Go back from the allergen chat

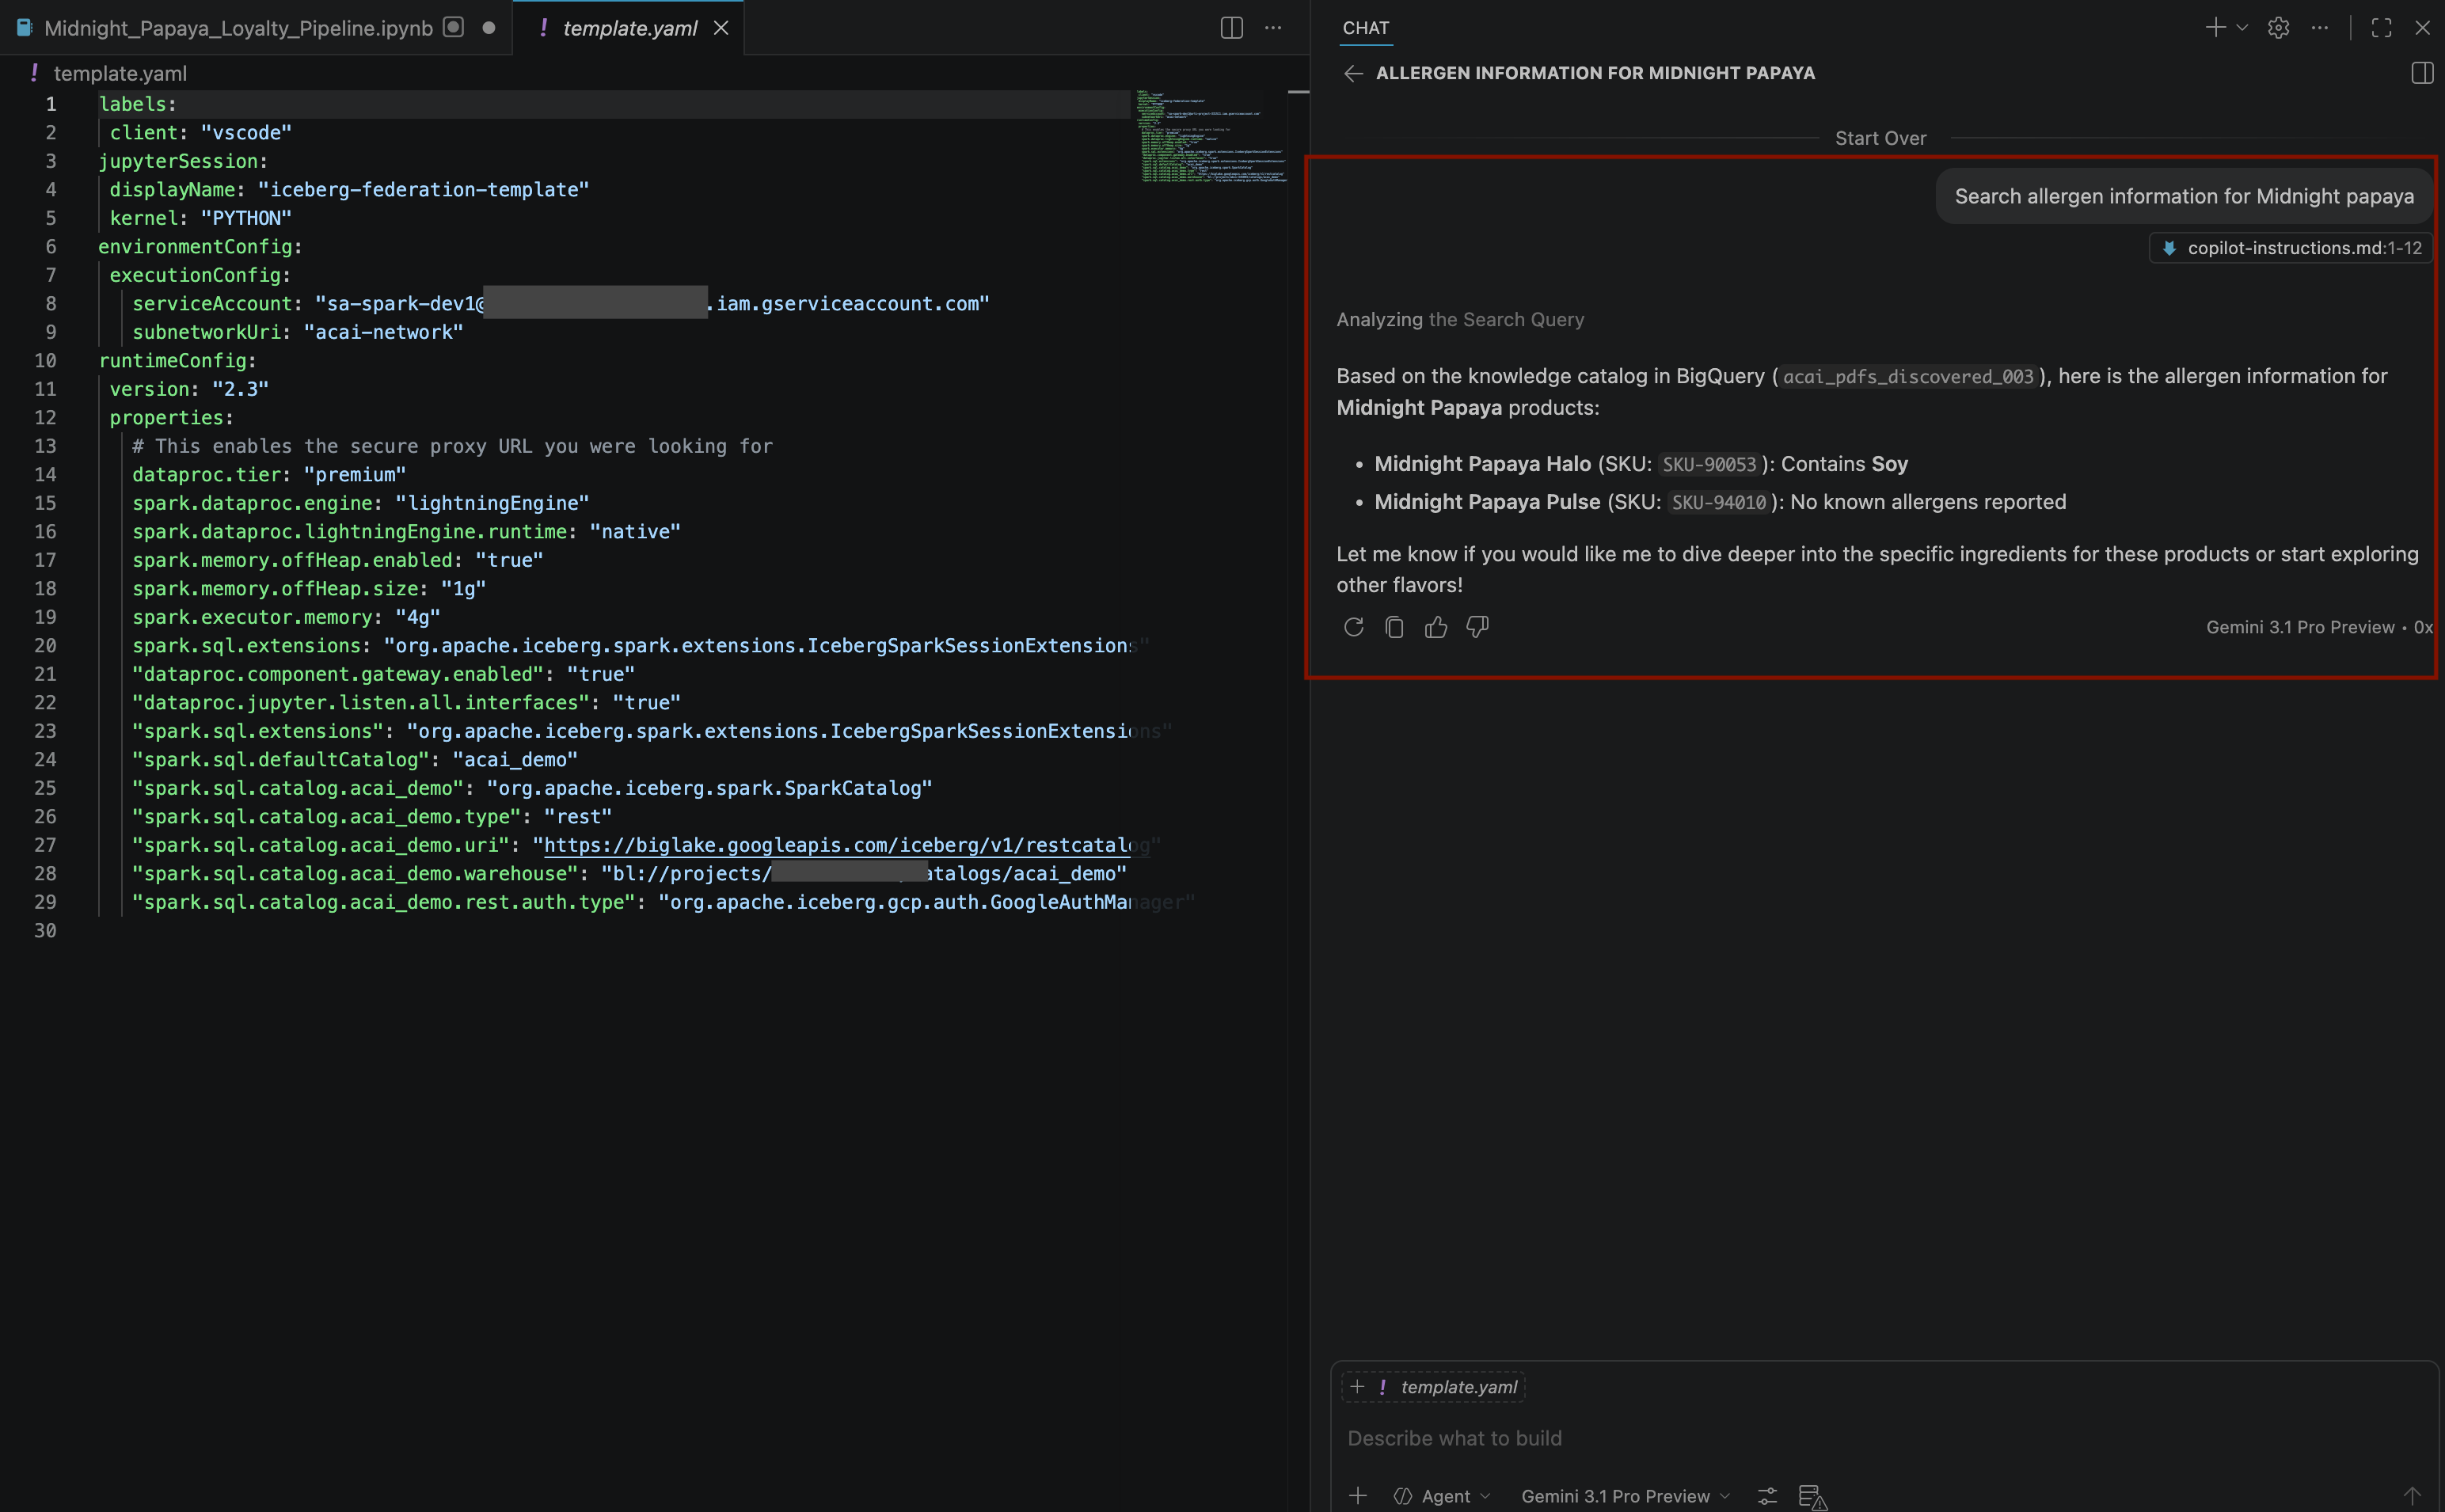point(1353,73)
